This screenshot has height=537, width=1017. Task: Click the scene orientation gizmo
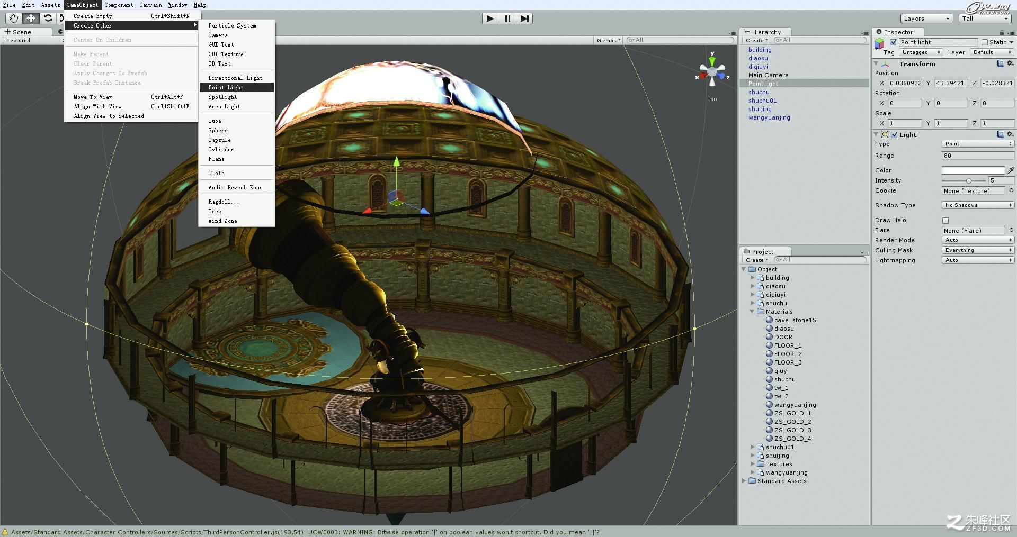[x=712, y=73]
